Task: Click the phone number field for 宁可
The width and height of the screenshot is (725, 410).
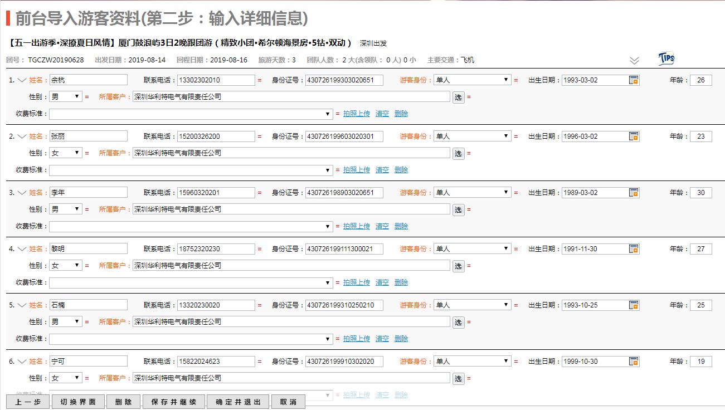Action: click(216, 362)
